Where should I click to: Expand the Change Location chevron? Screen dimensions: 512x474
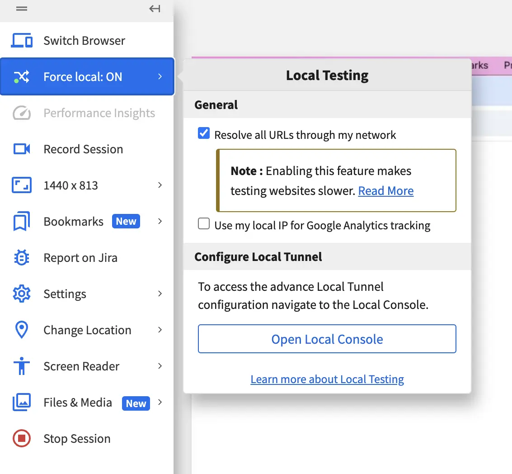(160, 330)
